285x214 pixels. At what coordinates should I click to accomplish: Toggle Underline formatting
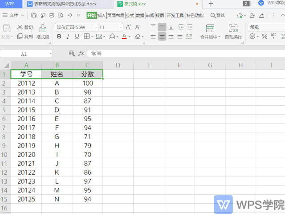(x=77, y=37)
